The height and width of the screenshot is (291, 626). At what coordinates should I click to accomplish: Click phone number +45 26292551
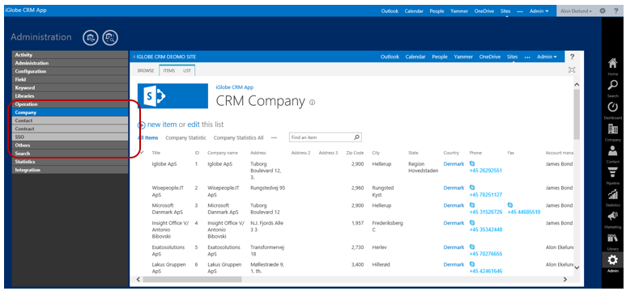(485, 171)
